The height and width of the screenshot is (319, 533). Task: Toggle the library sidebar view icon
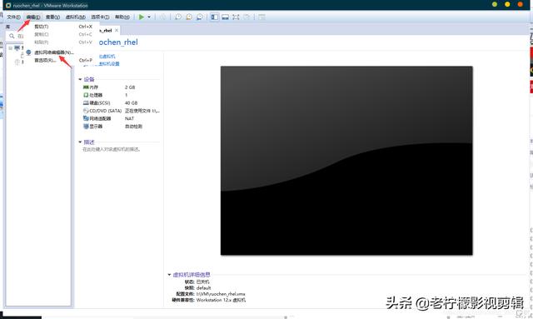click(x=215, y=17)
